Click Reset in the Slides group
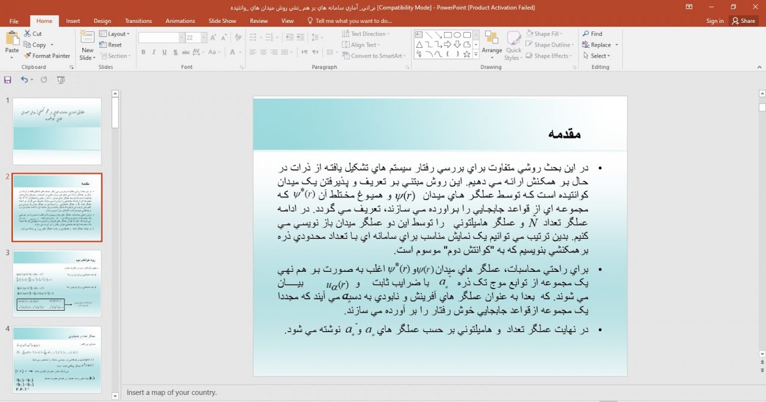 click(x=111, y=45)
